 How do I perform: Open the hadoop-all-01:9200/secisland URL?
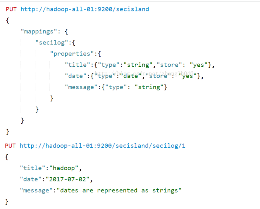85,9
